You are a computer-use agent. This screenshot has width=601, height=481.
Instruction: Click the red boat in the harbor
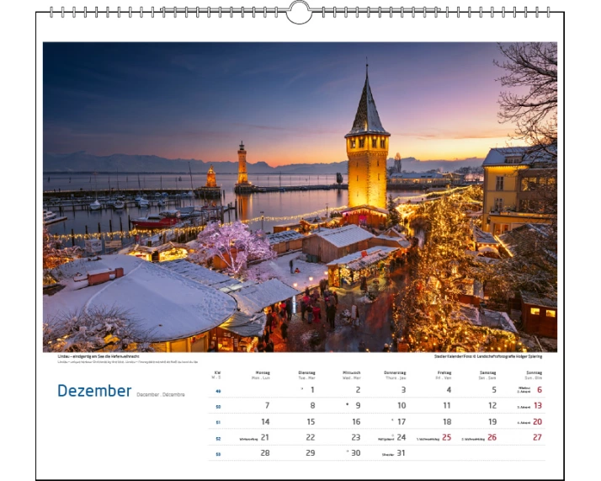point(156,222)
